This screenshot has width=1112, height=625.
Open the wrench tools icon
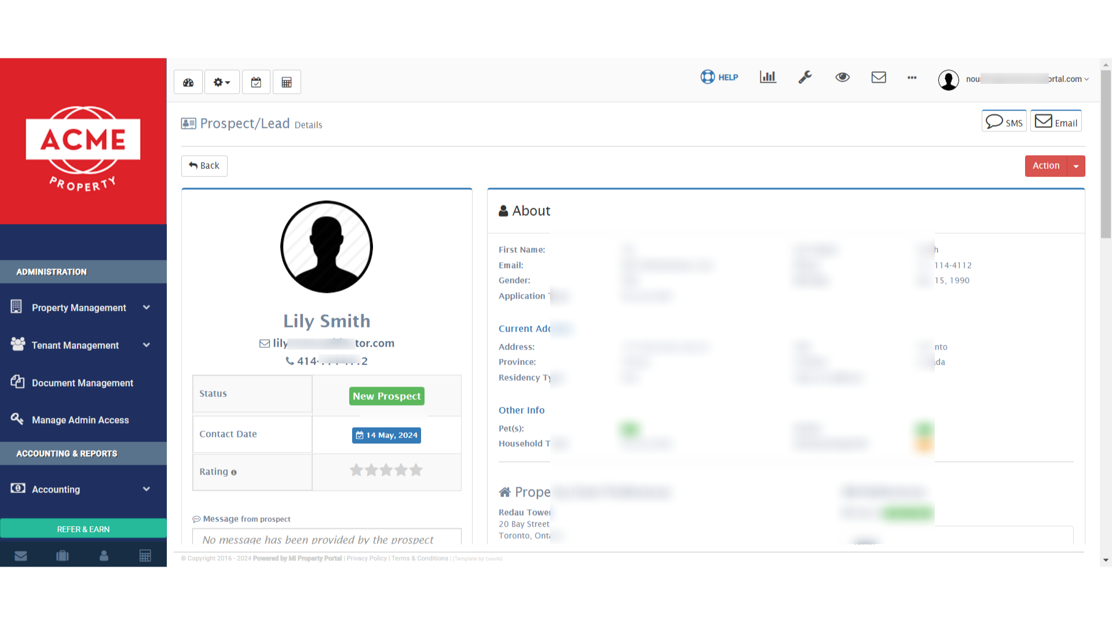[x=805, y=77]
